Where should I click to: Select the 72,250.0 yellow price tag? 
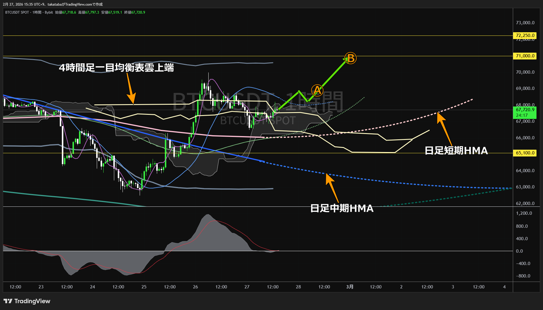(525, 35)
